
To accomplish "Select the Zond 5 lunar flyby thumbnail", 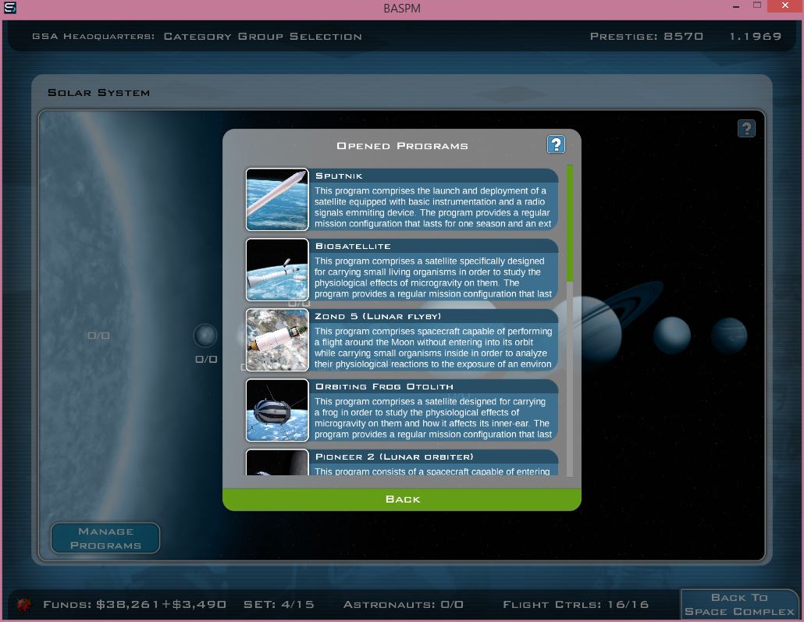I will [x=277, y=340].
